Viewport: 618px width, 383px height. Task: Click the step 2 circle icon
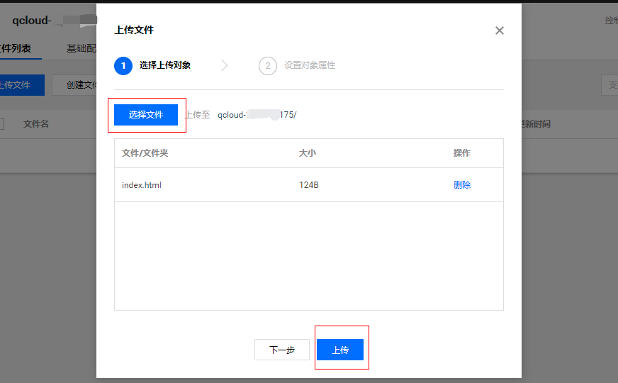(267, 66)
